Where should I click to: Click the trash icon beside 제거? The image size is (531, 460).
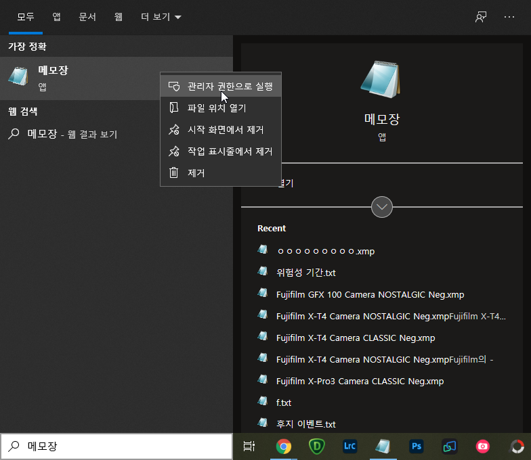[173, 172]
